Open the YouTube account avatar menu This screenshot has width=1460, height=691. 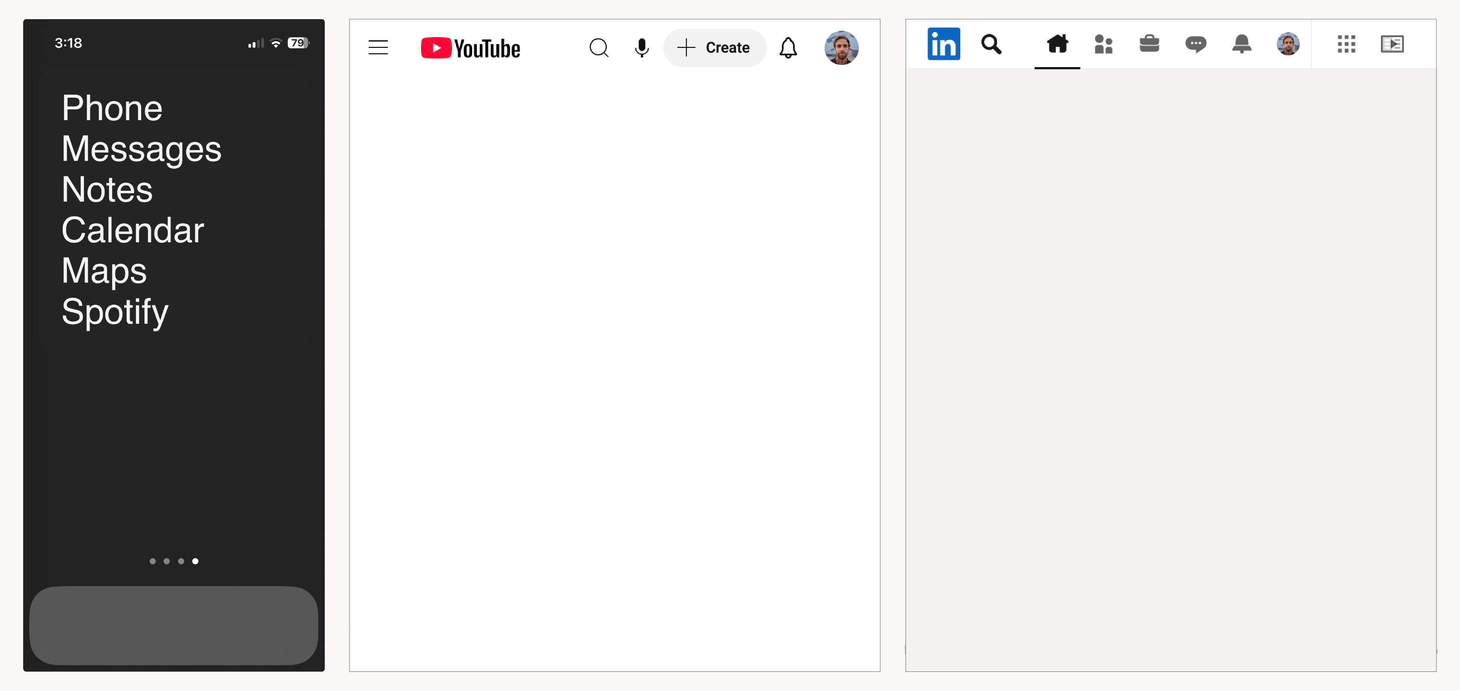click(x=841, y=48)
